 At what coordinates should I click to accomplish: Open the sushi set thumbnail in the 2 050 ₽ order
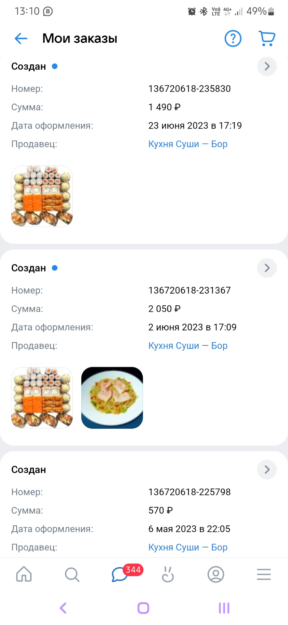(x=42, y=398)
